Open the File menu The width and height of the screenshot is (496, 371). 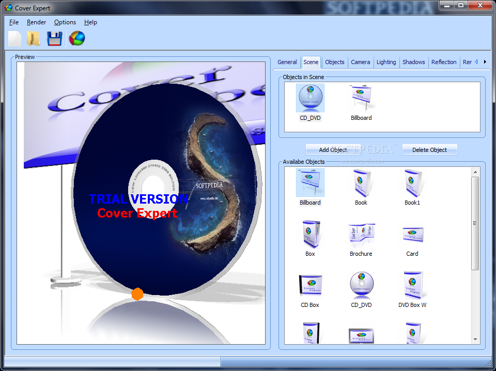[x=13, y=22]
